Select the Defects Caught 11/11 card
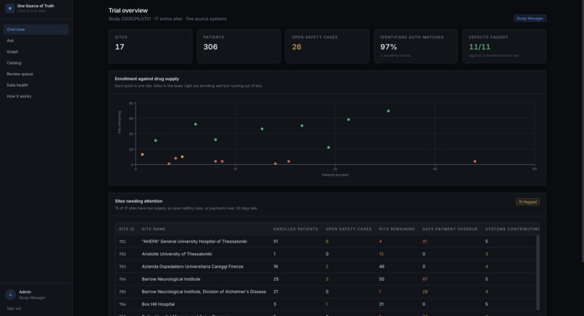Image resolution: width=584 pixels, height=316 pixels. 504,46
